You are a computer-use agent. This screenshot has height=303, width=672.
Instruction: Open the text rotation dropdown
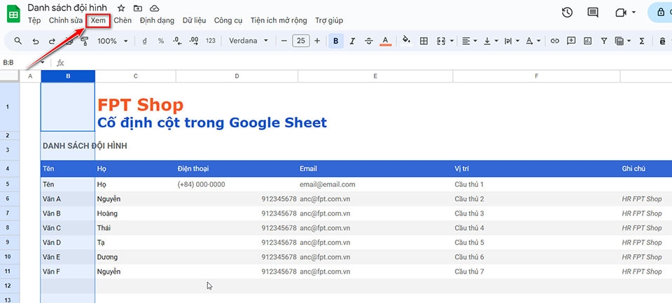pos(533,41)
